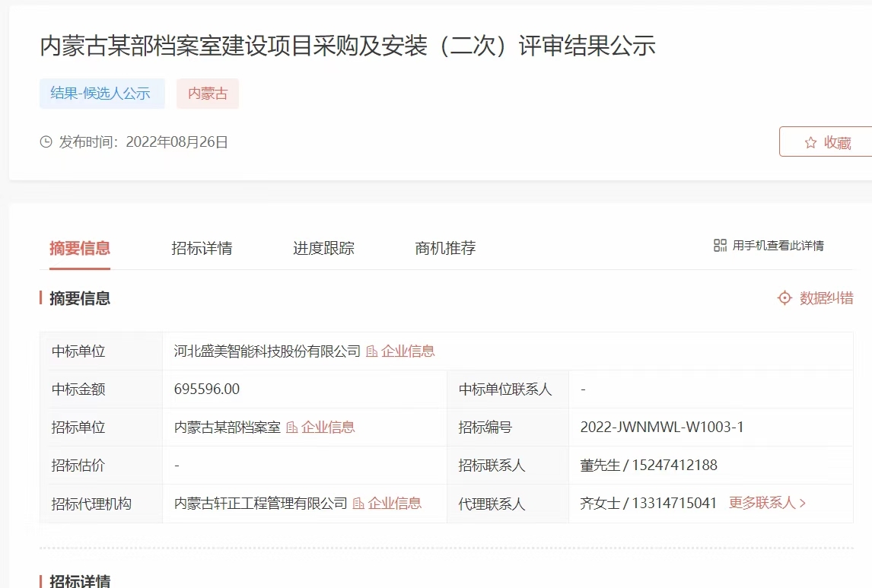Click the QR code icon for mobile view
The width and height of the screenshot is (872, 588).
pos(720,246)
